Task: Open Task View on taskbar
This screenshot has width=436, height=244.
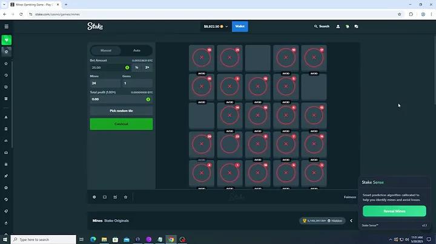Action: pos(82,239)
